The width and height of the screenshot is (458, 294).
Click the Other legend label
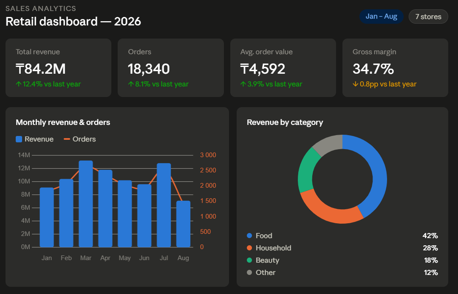(266, 272)
